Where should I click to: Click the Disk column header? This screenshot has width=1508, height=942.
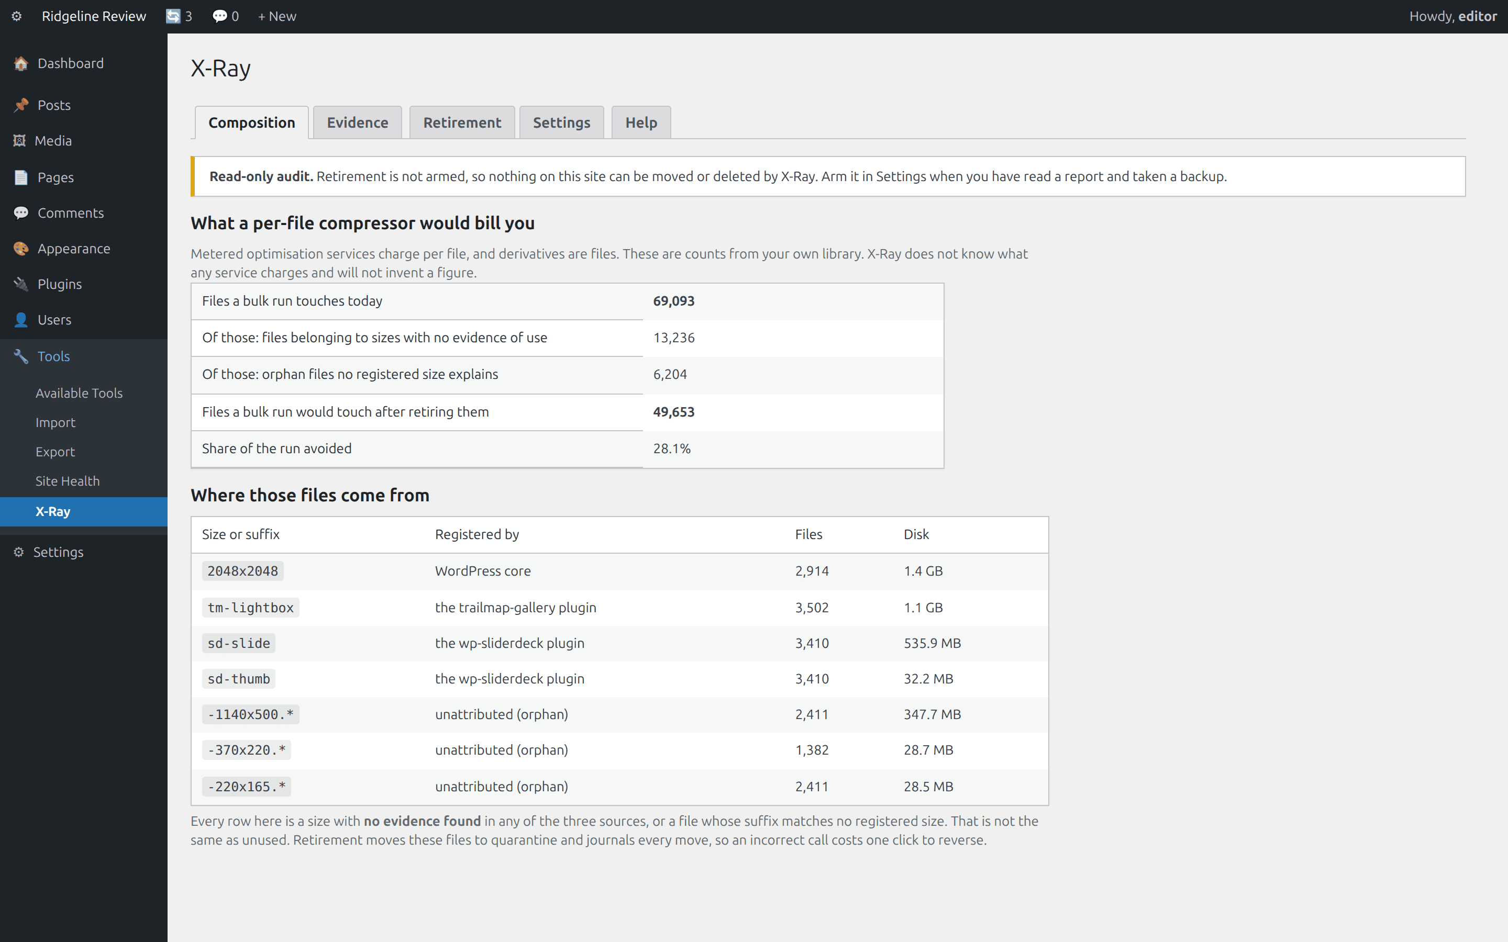[916, 534]
